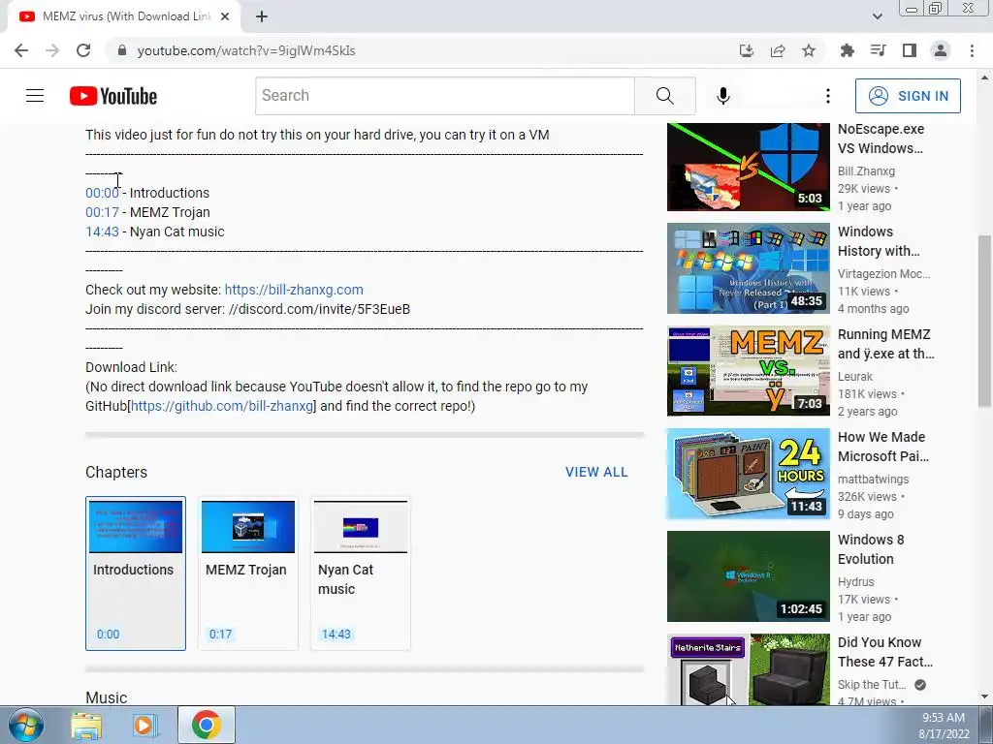993x744 pixels.
Task: Click the search magnifier button
Action: coord(665,96)
